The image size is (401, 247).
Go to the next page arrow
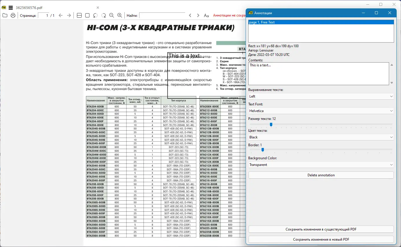point(69,15)
